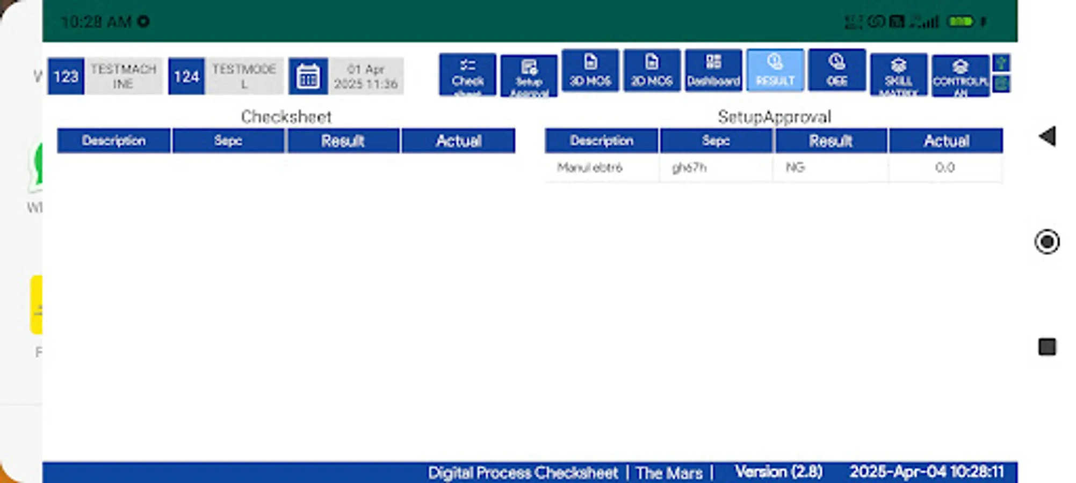This screenshot has width=1076, height=483.
Task: Open the calendar date picker
Action: pyautogui.click(x=307, y=75)
